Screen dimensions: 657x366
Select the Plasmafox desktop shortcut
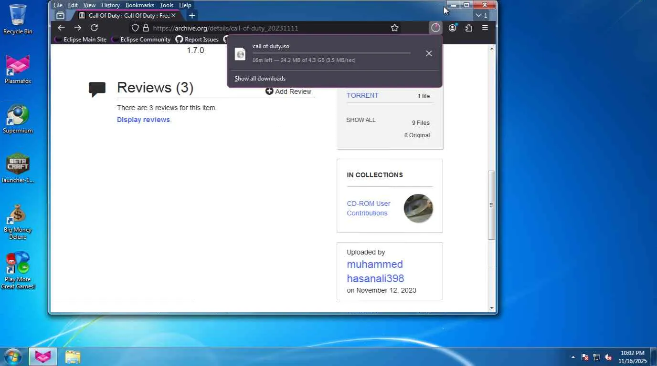(x=18, y=69)
